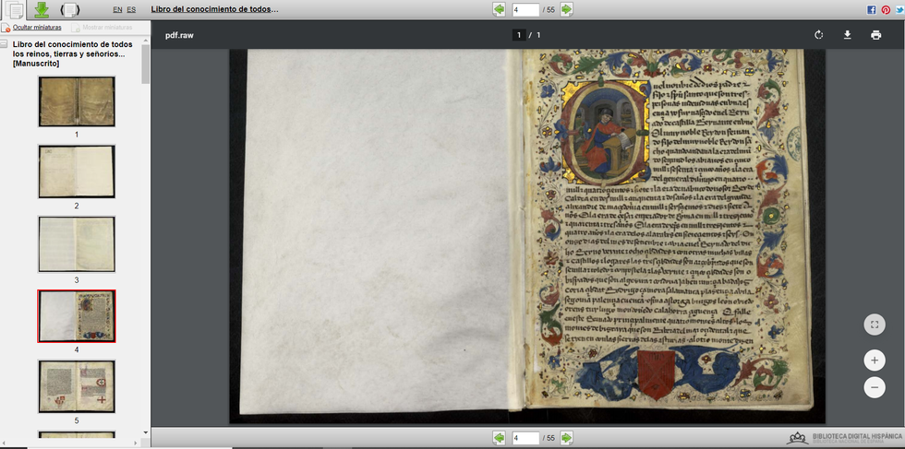Image resolution: width=905 pixels, height=449 pixels.
Task: Click the green download arrow icon
Action: [x=42, y=9]
